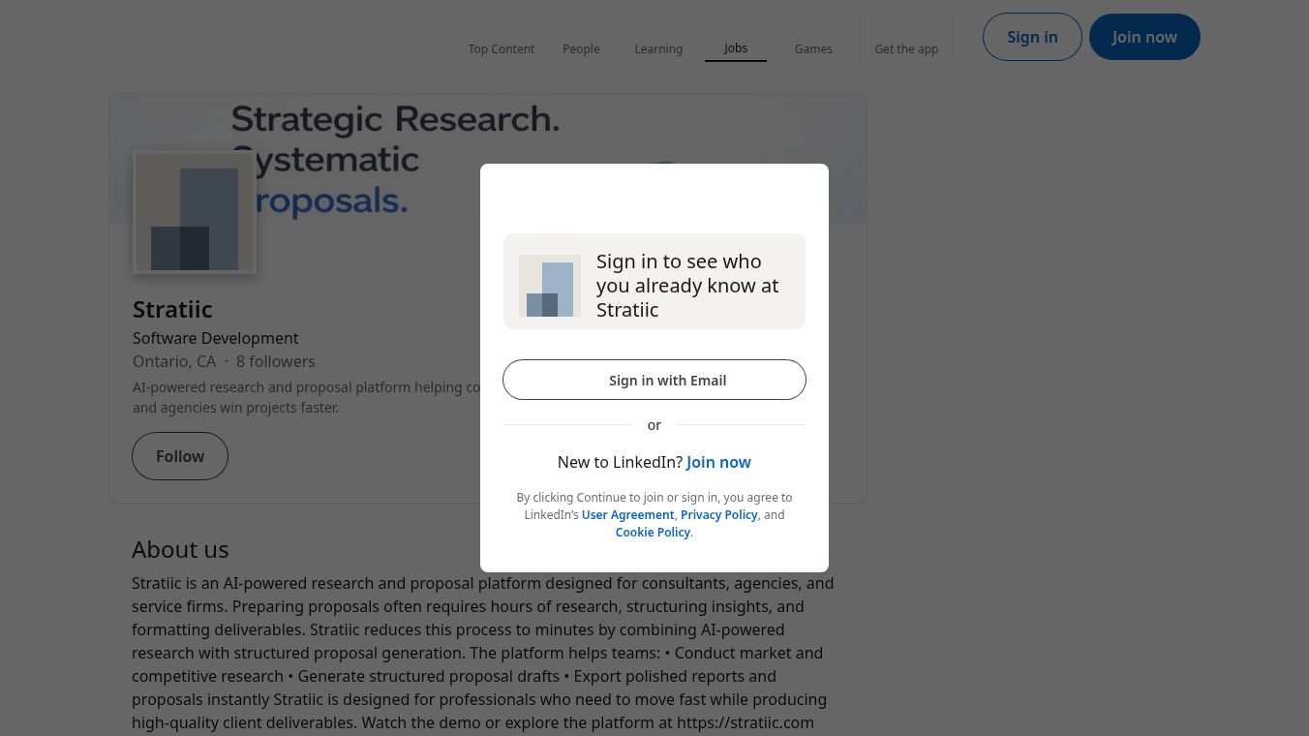Click Join now link in the dialog
1309x736 pixels.
tap(718, 462)
